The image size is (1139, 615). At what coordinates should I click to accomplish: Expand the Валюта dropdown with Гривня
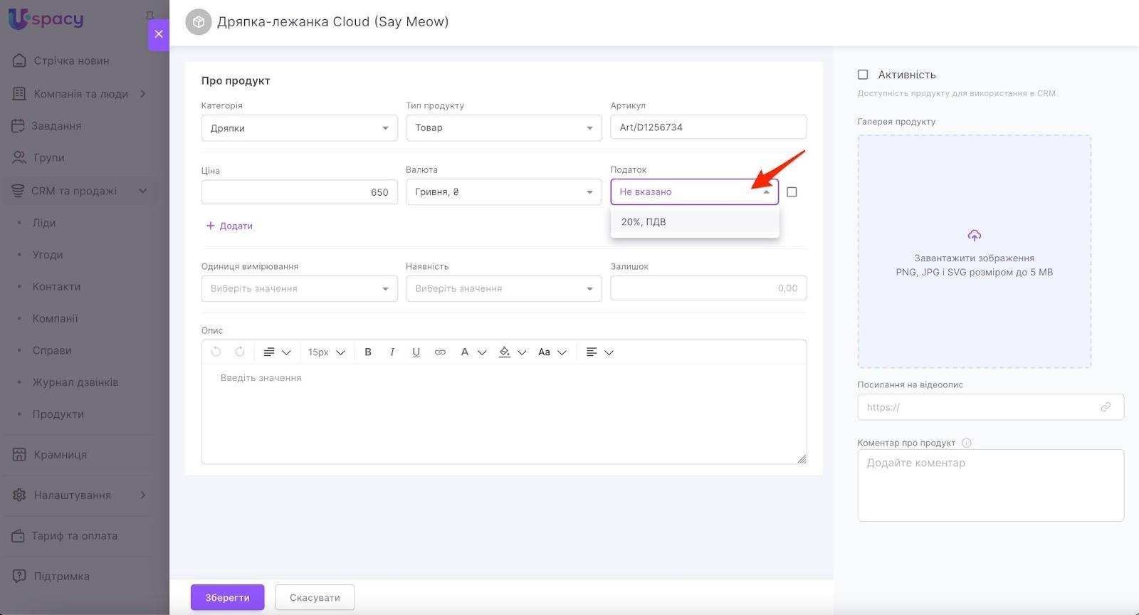(503, 192)
